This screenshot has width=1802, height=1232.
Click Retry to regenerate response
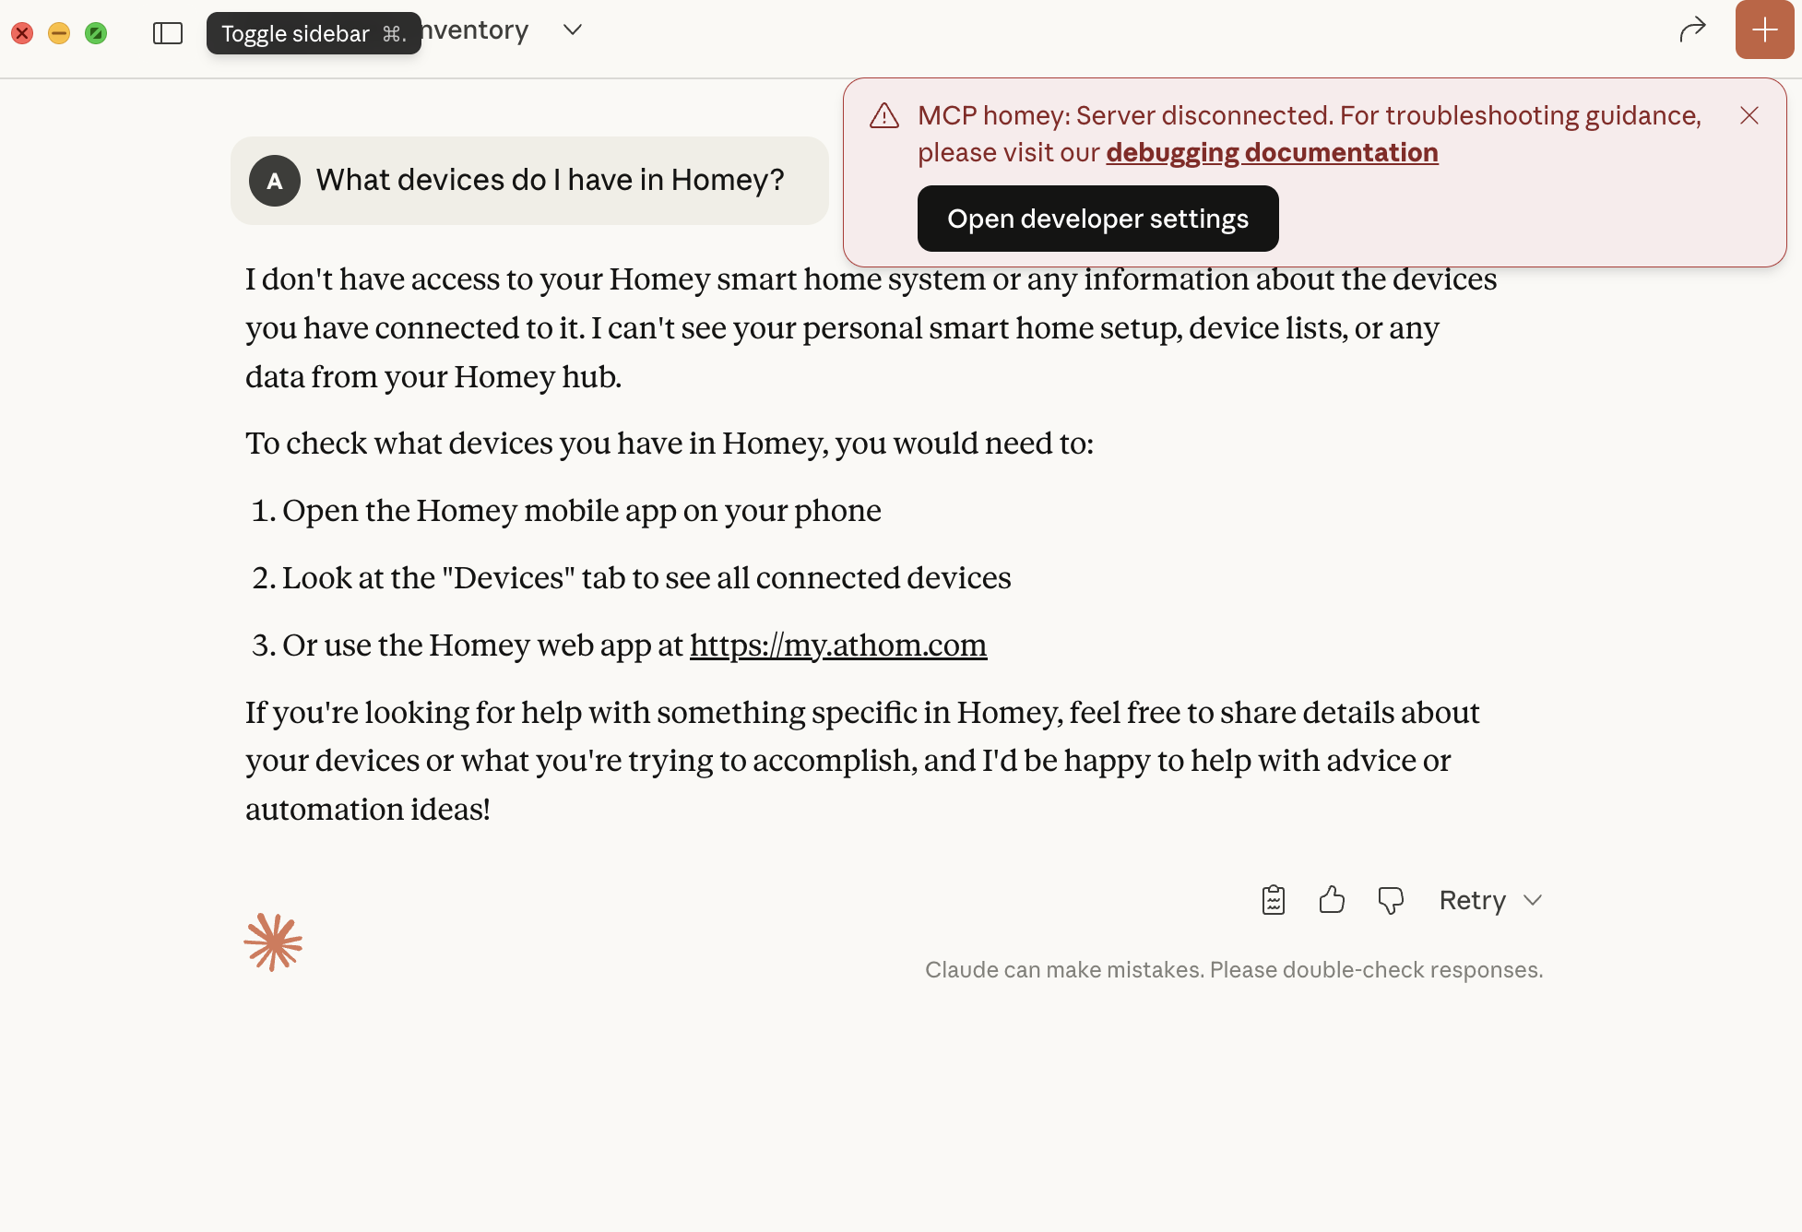pos(1472,899)
